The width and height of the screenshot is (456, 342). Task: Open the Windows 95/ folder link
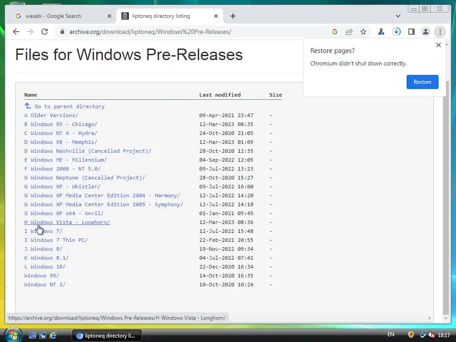pos(41,275)
